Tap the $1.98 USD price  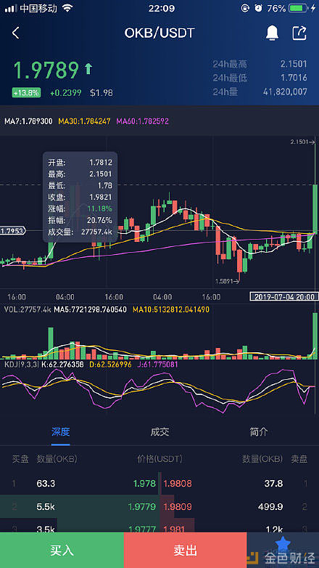(x=101, y=93)
